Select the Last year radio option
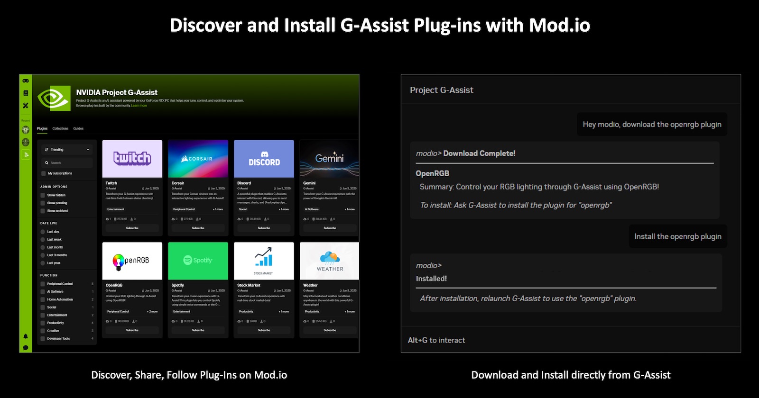 coord(43,263)
